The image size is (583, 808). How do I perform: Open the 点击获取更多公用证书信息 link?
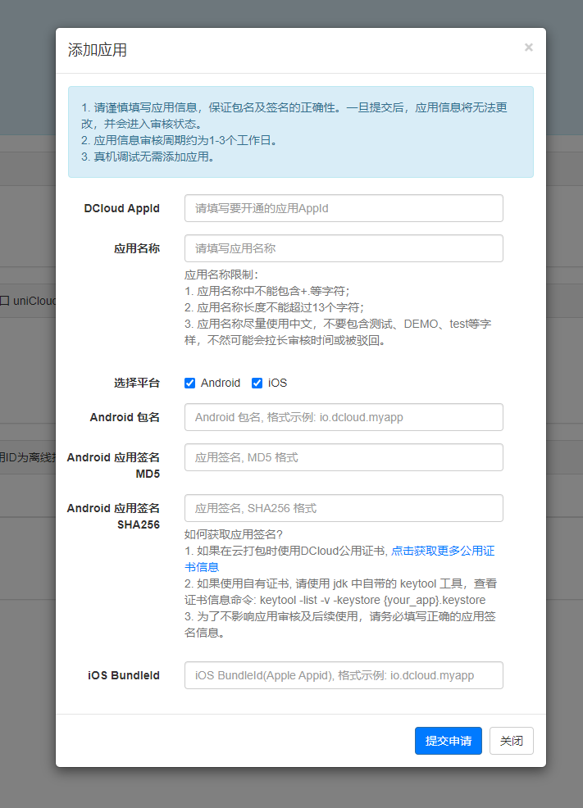(x=442, y=551)
